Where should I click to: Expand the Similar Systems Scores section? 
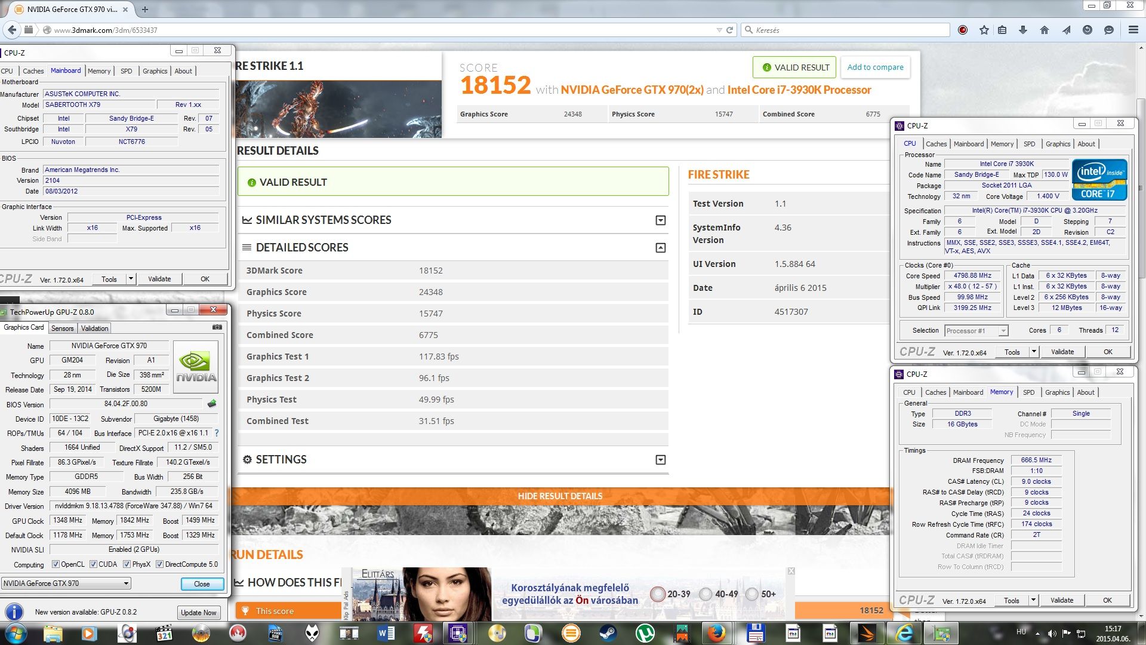(660, 220)
